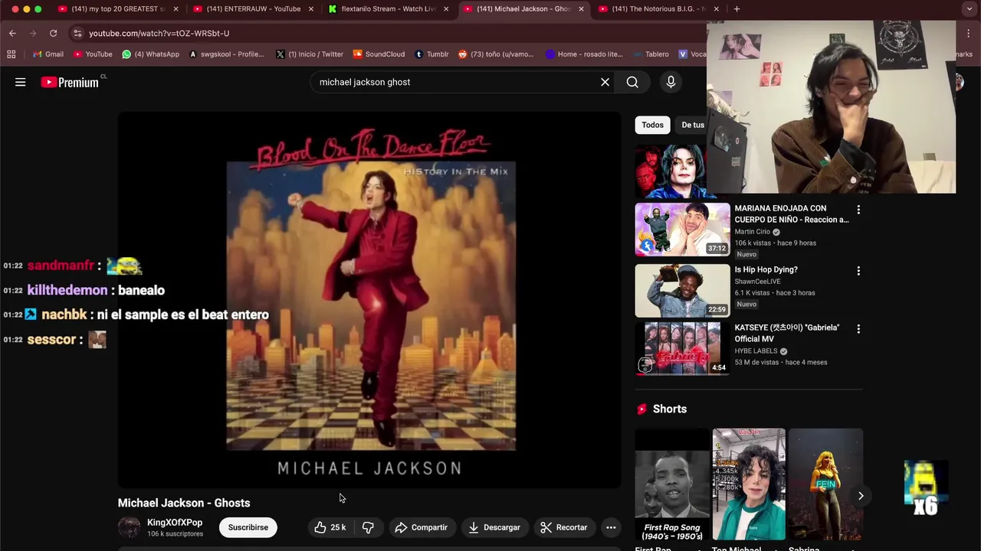981x551 pixels.
Task: Expand the browser tab list dropdown arrow
Action: click(969, 9)
